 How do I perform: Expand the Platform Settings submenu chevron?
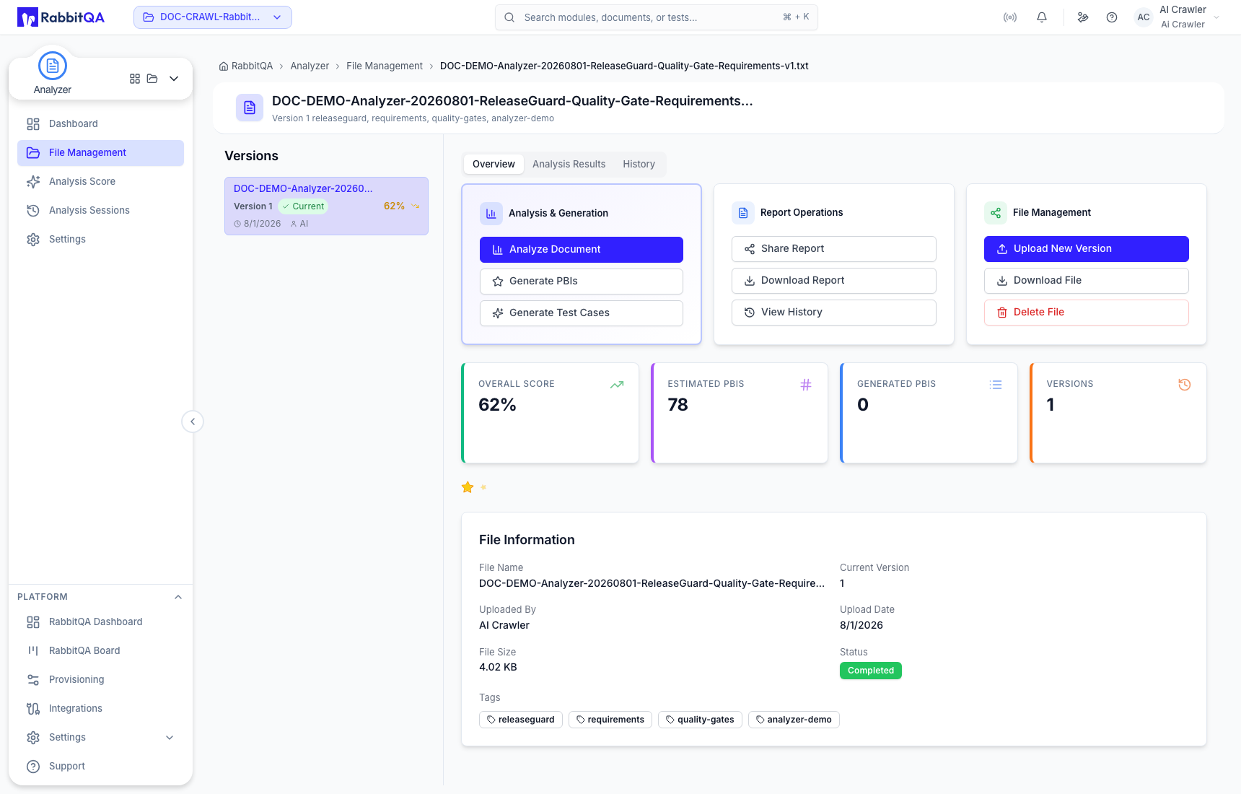(x=170, y=738)
